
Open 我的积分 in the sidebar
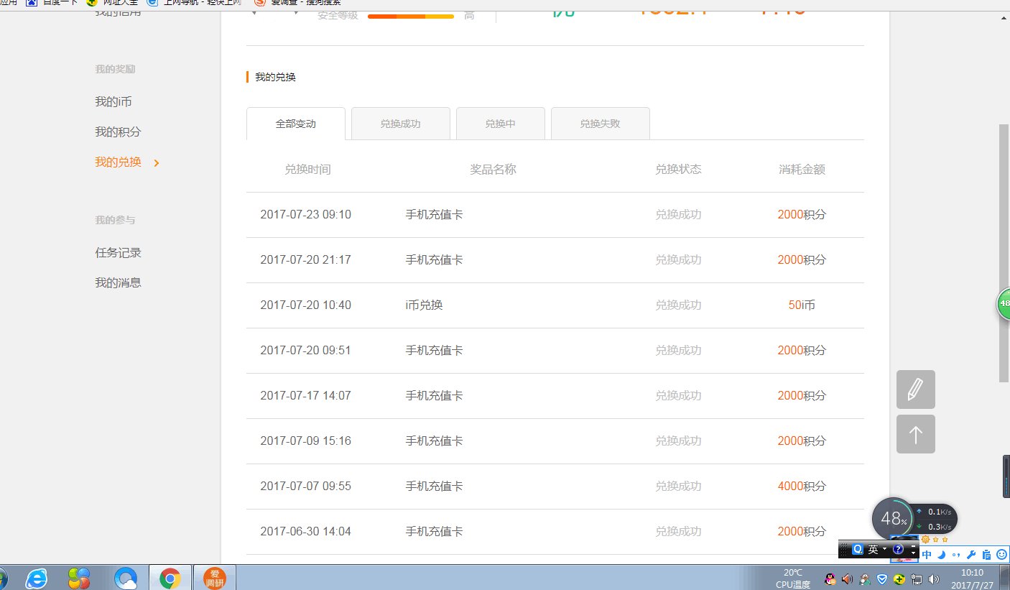coord(118,132)
